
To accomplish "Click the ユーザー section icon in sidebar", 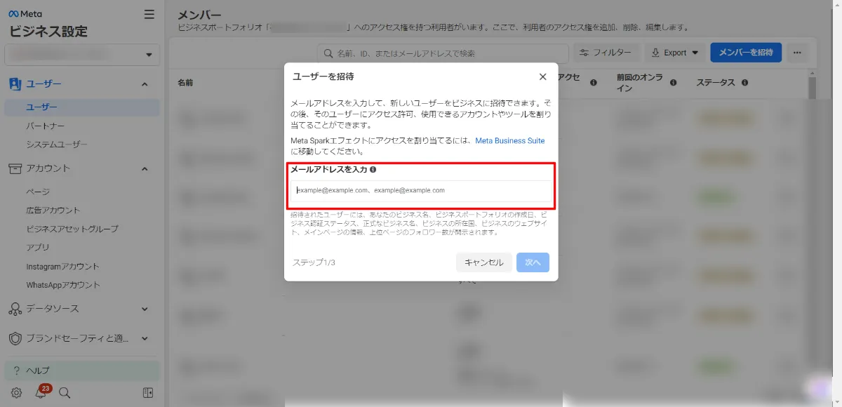I will pyautogui.click(x=15, y=84).
